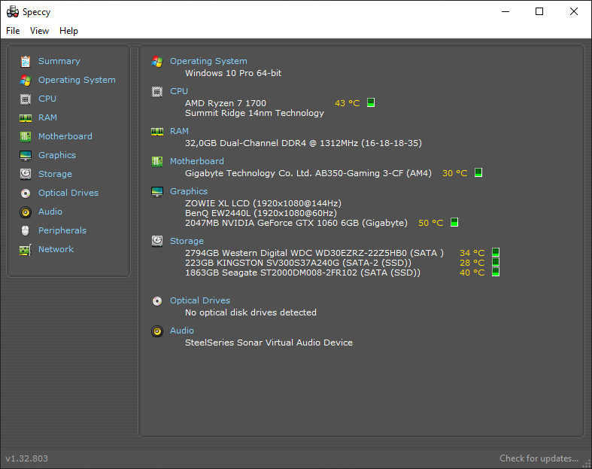Click the Storage heading in the summary panel
The height and width of the screenshot is (469, 592).
click(x=187, y=241)
